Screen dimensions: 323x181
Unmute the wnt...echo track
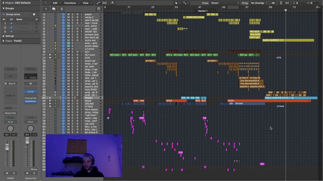(x=68, y=26)
